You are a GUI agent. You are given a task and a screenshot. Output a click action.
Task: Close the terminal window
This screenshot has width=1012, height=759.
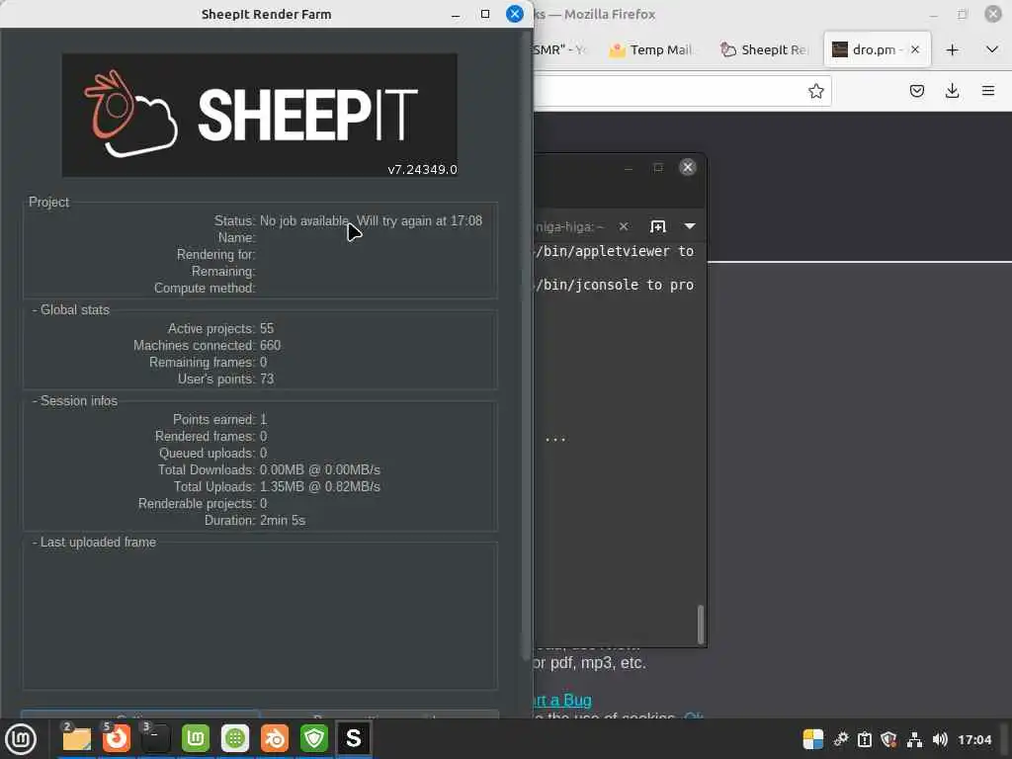click(x=688, y=168)
